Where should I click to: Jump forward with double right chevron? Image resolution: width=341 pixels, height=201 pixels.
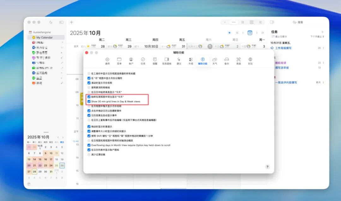[x=262, y=33]
